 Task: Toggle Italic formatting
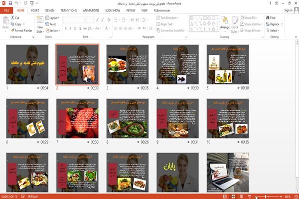click(x=70, y=28)
